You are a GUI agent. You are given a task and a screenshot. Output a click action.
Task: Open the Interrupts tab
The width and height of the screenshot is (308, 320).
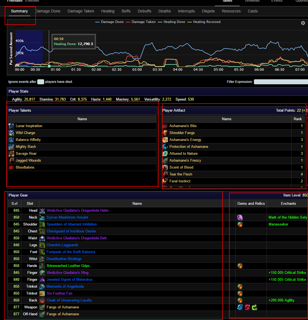point(186,11)
